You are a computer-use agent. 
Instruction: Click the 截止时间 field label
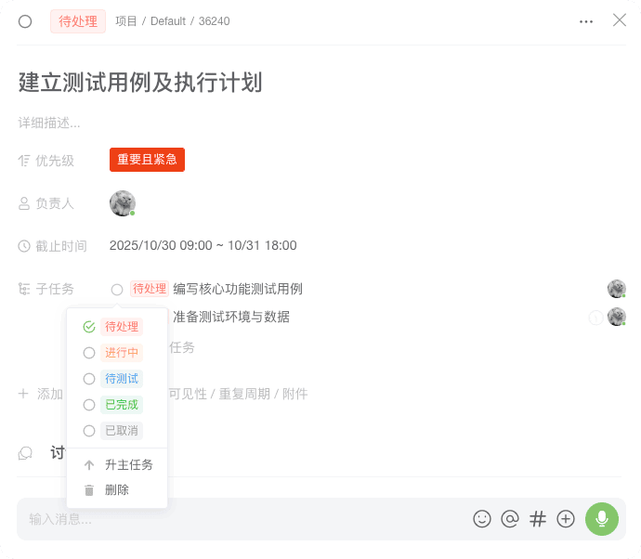coord(61,246)
